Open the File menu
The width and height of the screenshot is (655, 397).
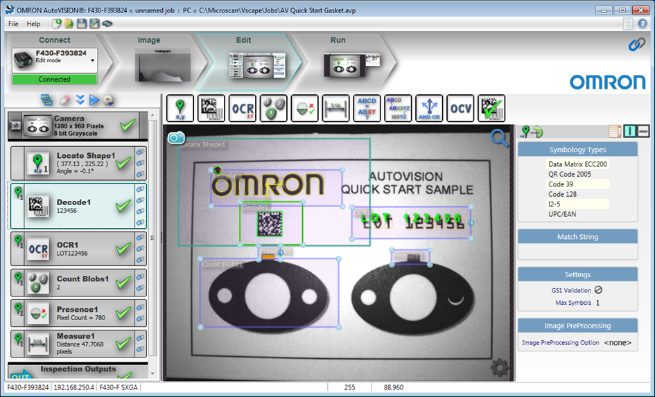13,24
